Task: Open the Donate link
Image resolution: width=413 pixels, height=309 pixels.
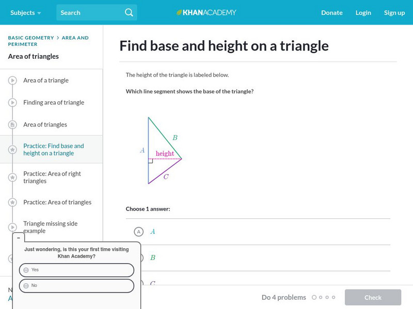Action: click(x=331, y=12)
